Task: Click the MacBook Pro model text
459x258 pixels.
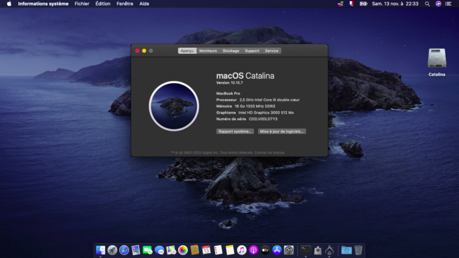Action: pos(228,93)
